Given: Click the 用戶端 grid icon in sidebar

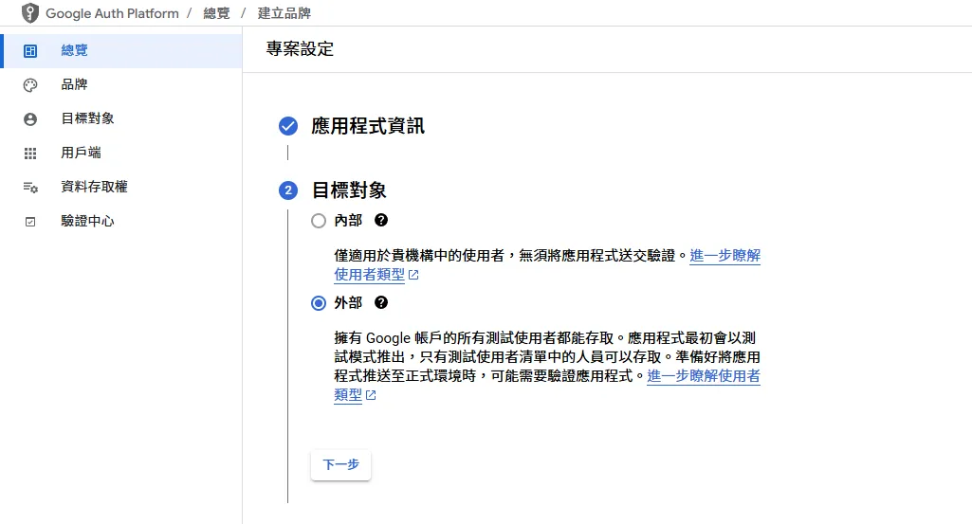Looking at the screenshot, I should pos(29,153).
